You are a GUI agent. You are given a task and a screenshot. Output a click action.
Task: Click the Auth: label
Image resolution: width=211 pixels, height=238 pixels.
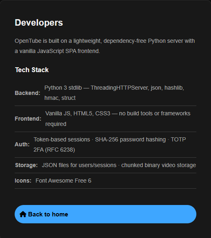point(22,144)
